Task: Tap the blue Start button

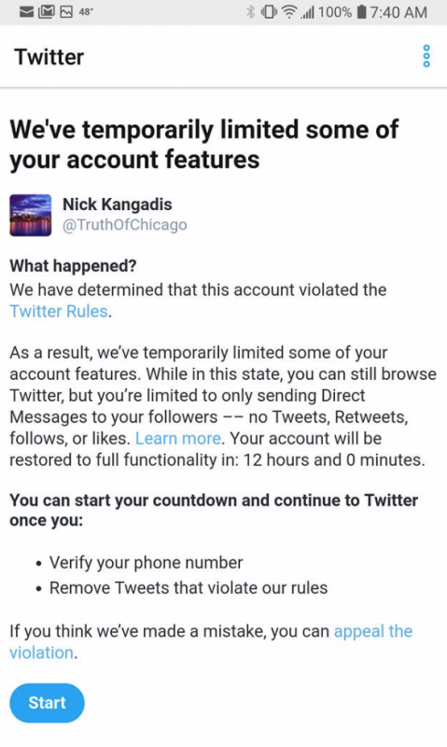Action: (x=47, y=703)
